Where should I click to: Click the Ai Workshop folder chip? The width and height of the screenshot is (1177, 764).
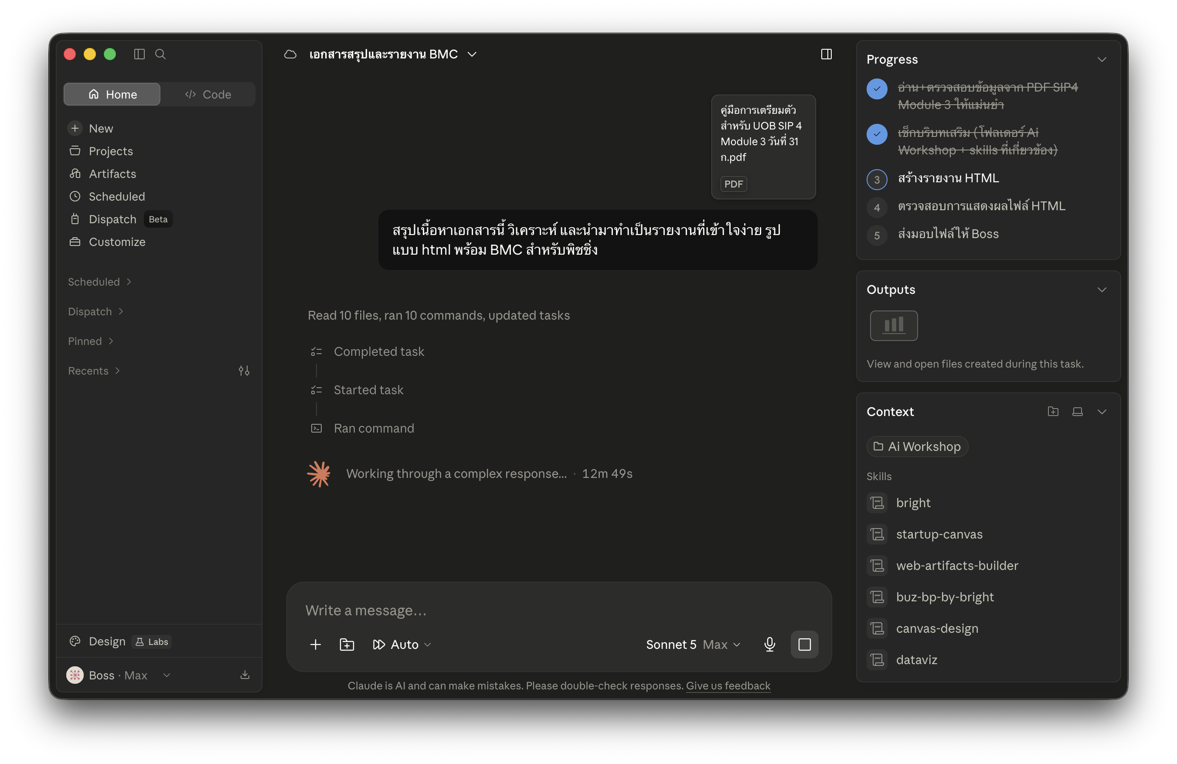tap(917, 447)
